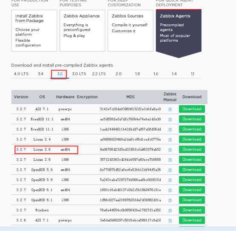This screenshot has height=231, width=236.
Task: Download agent 3.2.6 for AIX 7.1
Action: [x=192, y=220]
